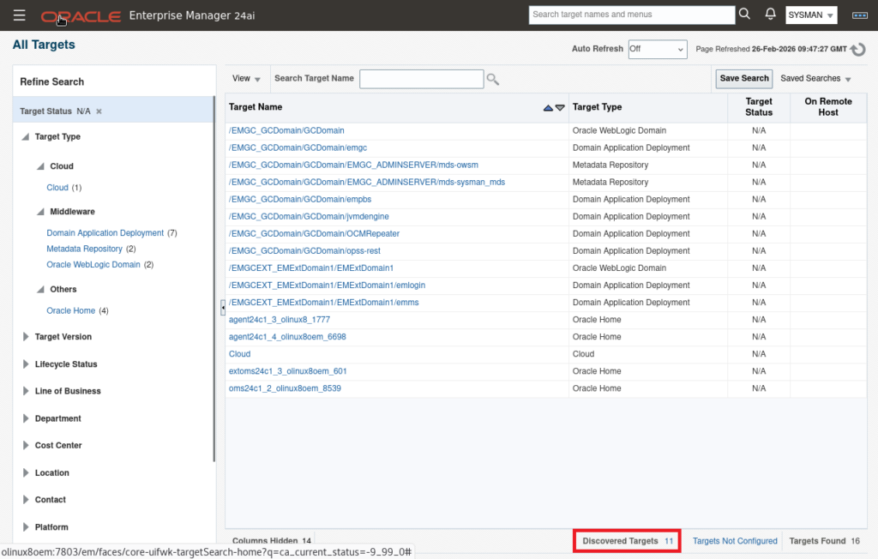Image resolution: width=878 pixels, height=559 pixels.
Task: Open the notifications bell
Action: (770, 15)
